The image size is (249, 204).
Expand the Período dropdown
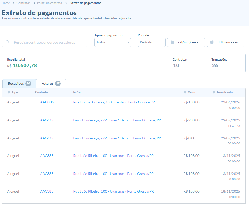pos(152,42)
